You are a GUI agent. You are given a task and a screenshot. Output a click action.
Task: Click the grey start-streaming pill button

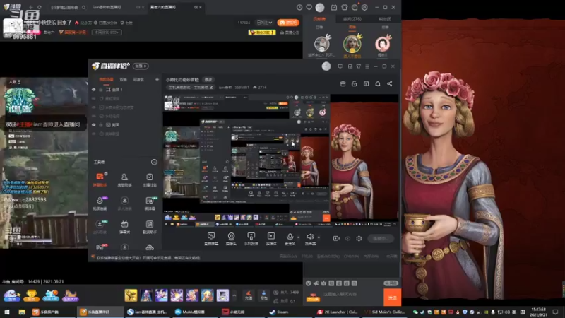[x=381, y=238]
